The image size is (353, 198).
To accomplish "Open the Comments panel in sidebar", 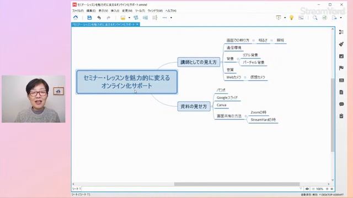I will [x=341, y=104].
